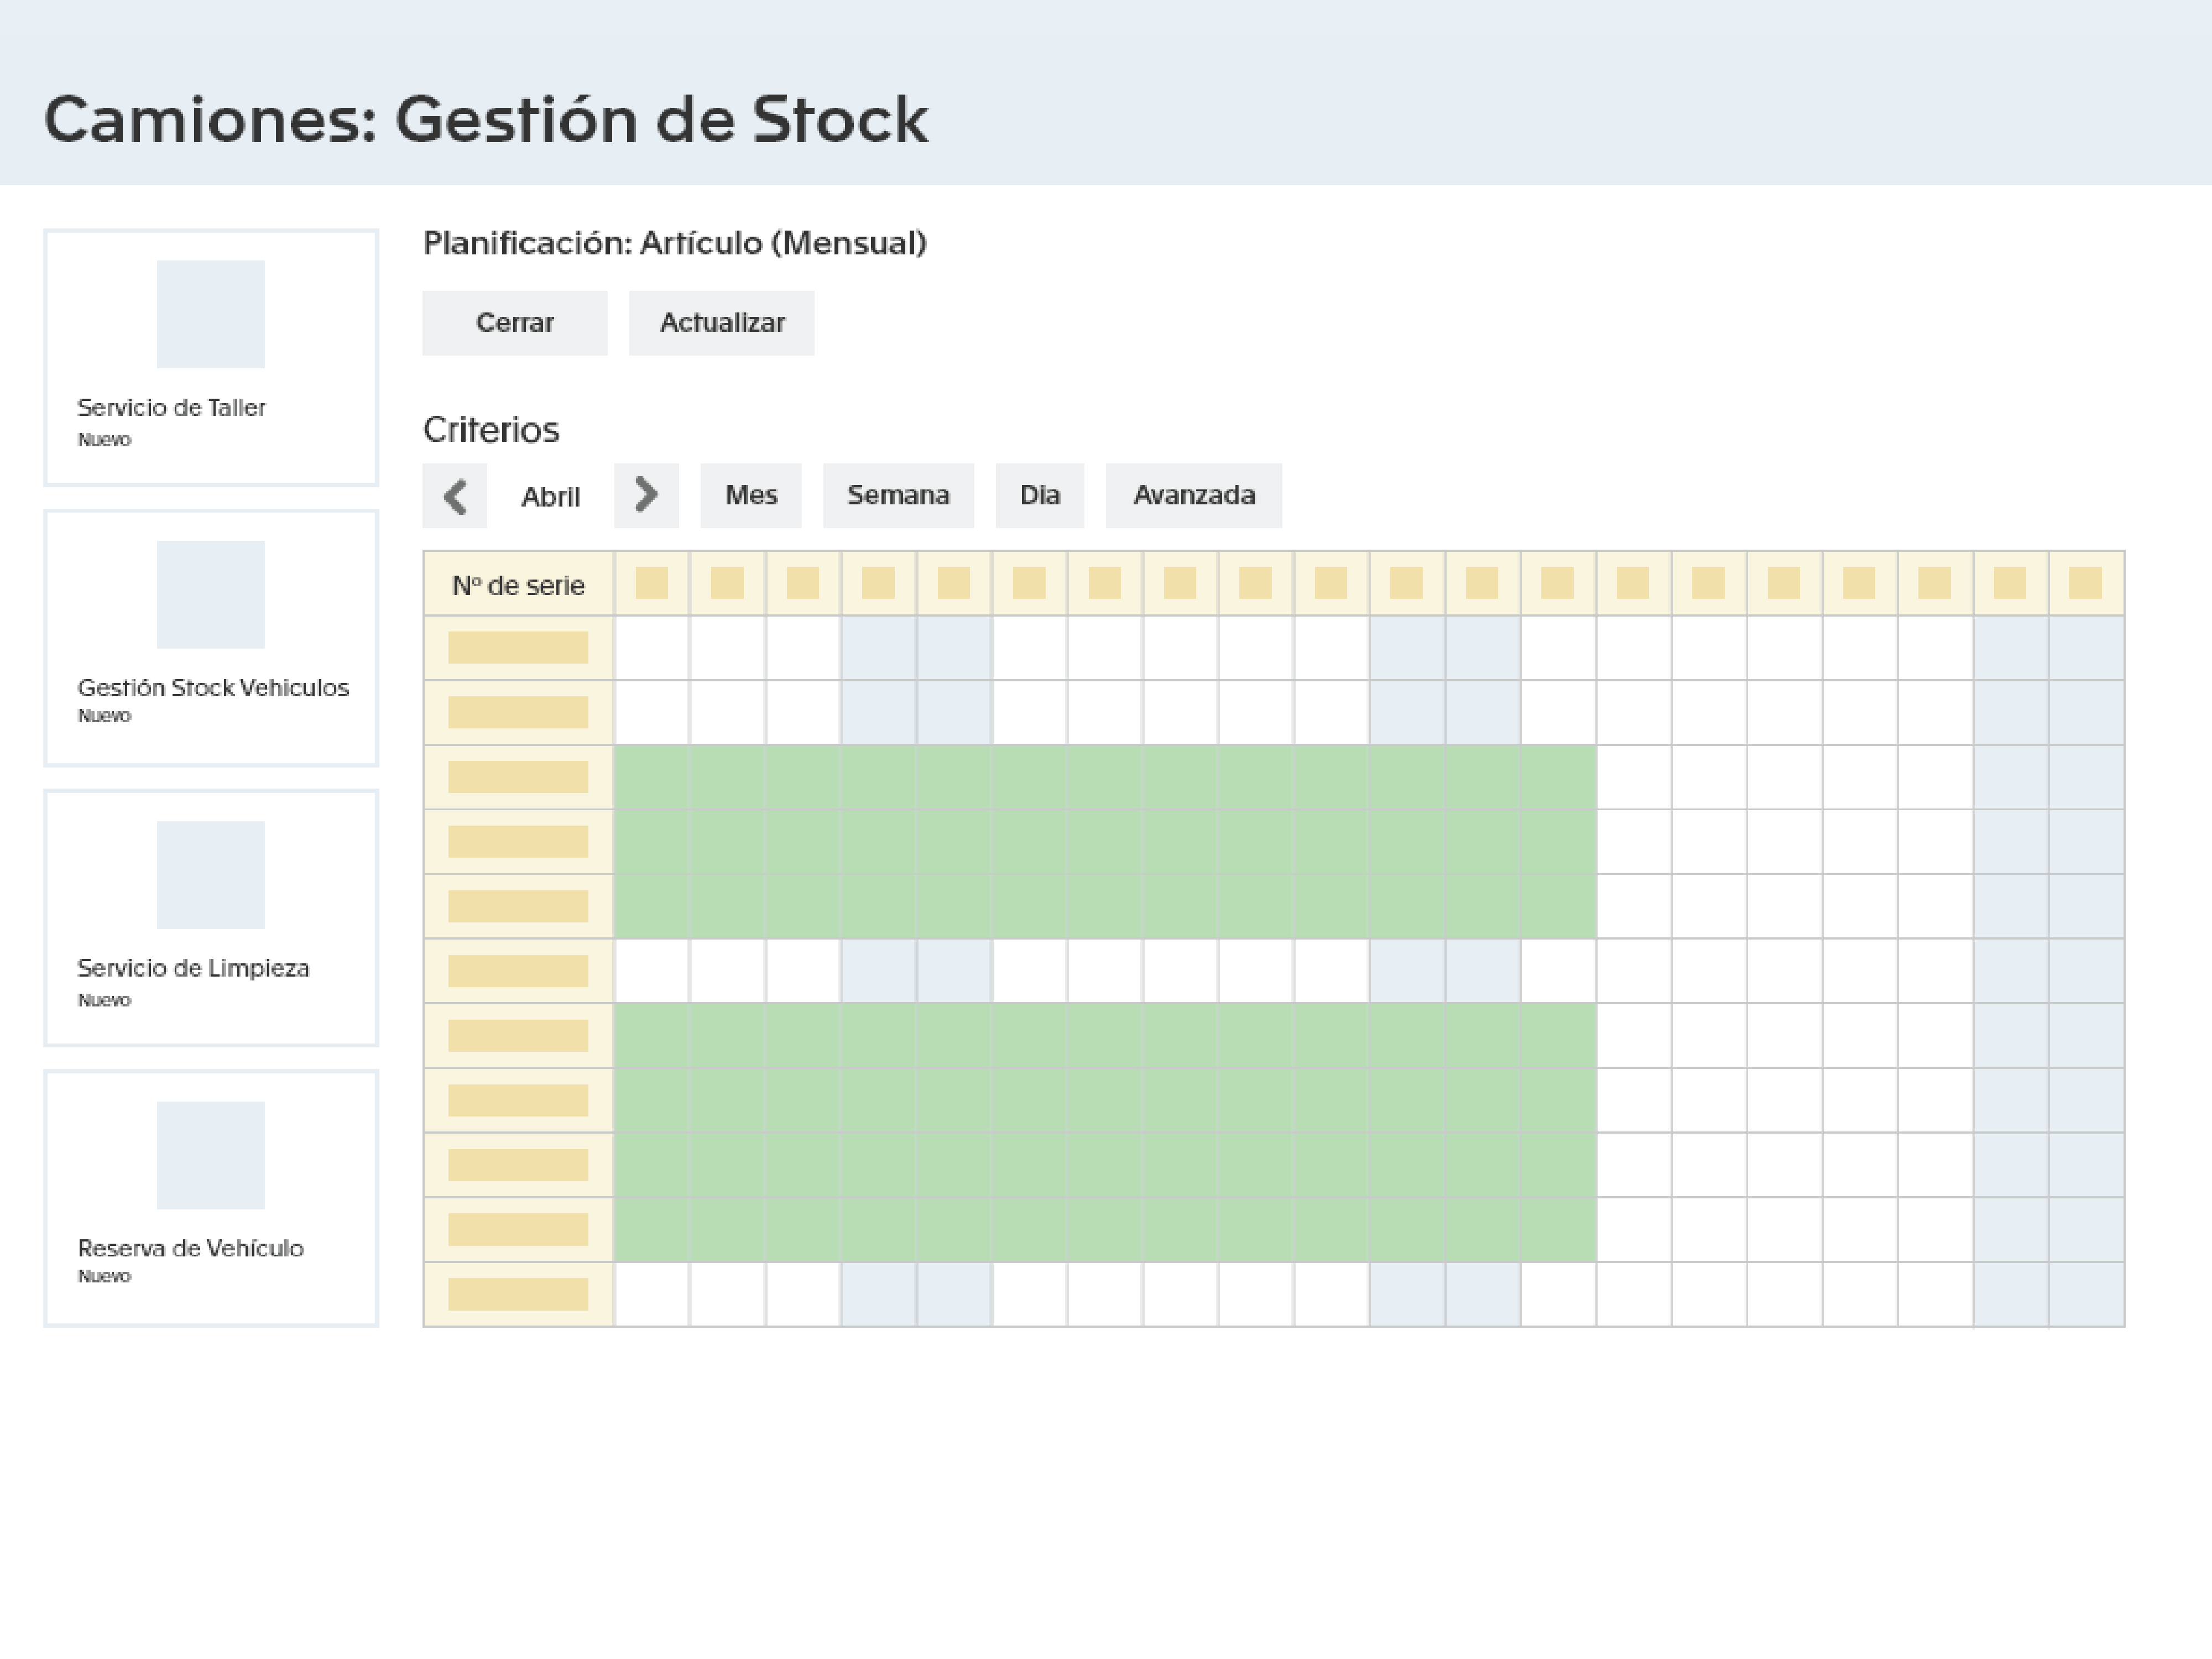2212x1659 pixels.
Task: Toggle the Mes view option
Action: [751, 495]
